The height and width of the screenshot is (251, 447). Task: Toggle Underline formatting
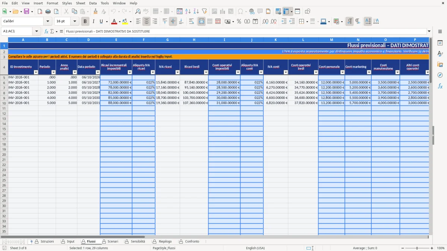coord(101,22)
